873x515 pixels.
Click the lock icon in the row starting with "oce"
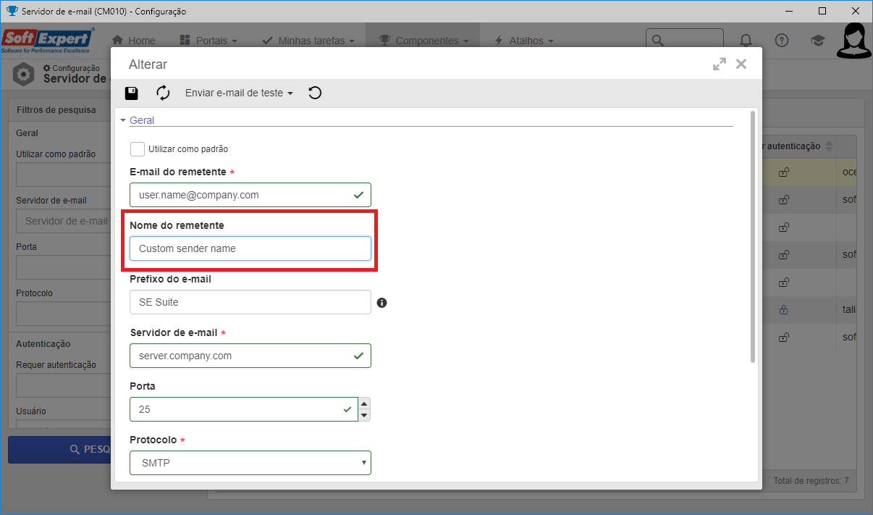783,172
